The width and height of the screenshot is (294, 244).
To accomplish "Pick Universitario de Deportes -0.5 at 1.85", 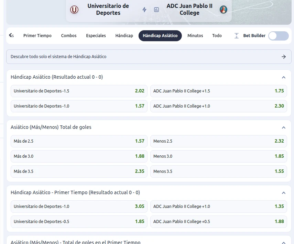I will tap(79, 222).
